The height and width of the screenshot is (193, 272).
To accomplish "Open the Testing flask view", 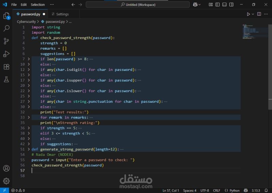I will click(x=6, y=80).
